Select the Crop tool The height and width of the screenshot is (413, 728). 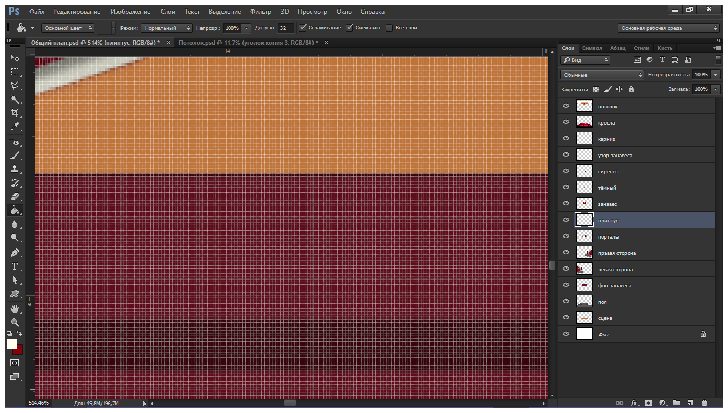(15, 113)
